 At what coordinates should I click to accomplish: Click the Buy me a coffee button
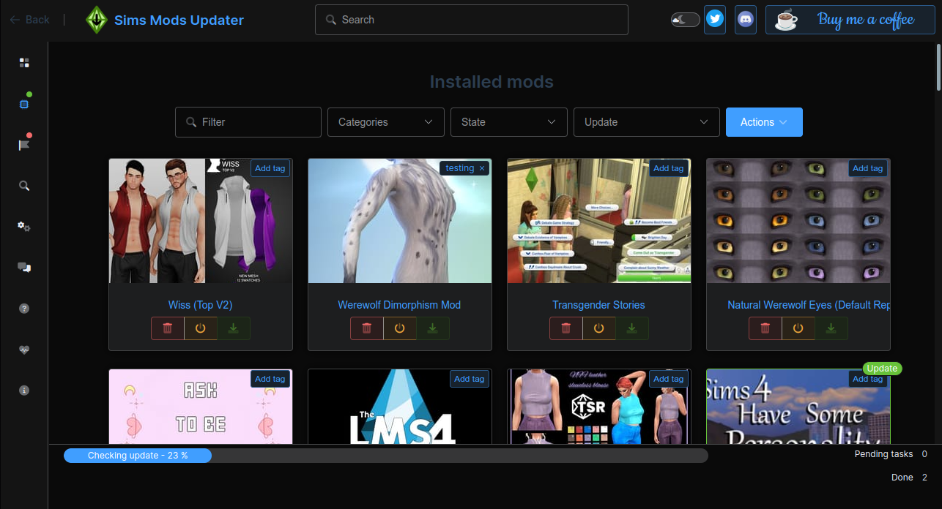click(x=850, y=20)
